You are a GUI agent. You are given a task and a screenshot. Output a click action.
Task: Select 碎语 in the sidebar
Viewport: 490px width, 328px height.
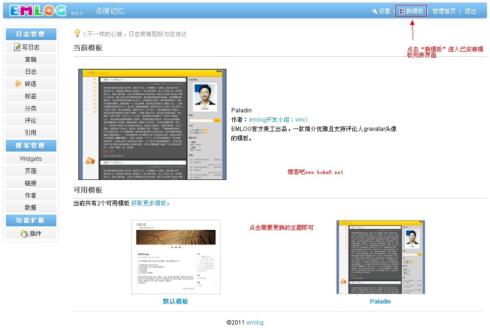click(x=31, y=84)
